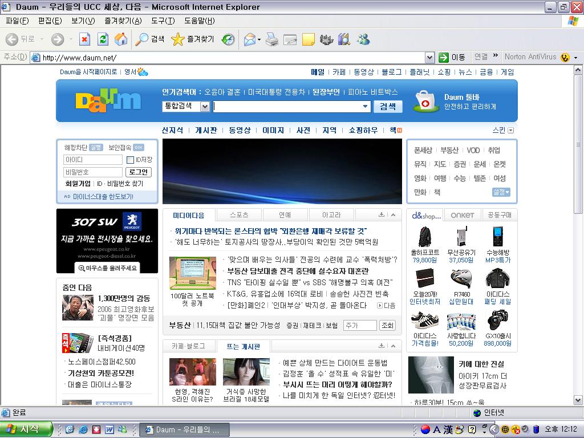584x438 pixels.
Task: Refresh the page with green arrows icon
Action: (x=103, y=39)
